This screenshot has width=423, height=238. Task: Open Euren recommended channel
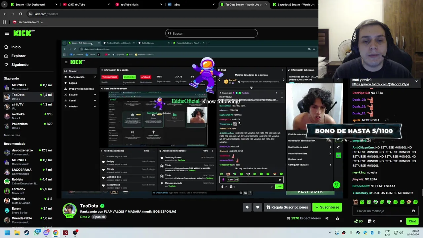pyautogui.click(x=28, y=210)
